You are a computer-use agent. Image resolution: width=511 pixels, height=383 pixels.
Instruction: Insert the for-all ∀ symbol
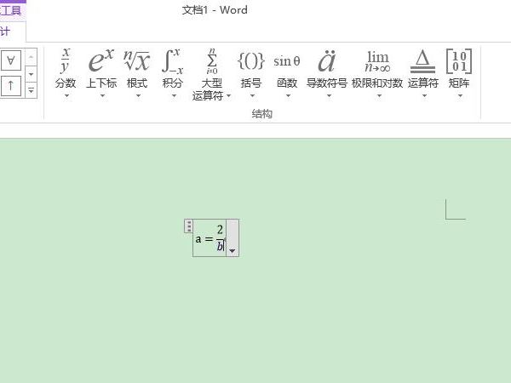(x=11, y=60)
